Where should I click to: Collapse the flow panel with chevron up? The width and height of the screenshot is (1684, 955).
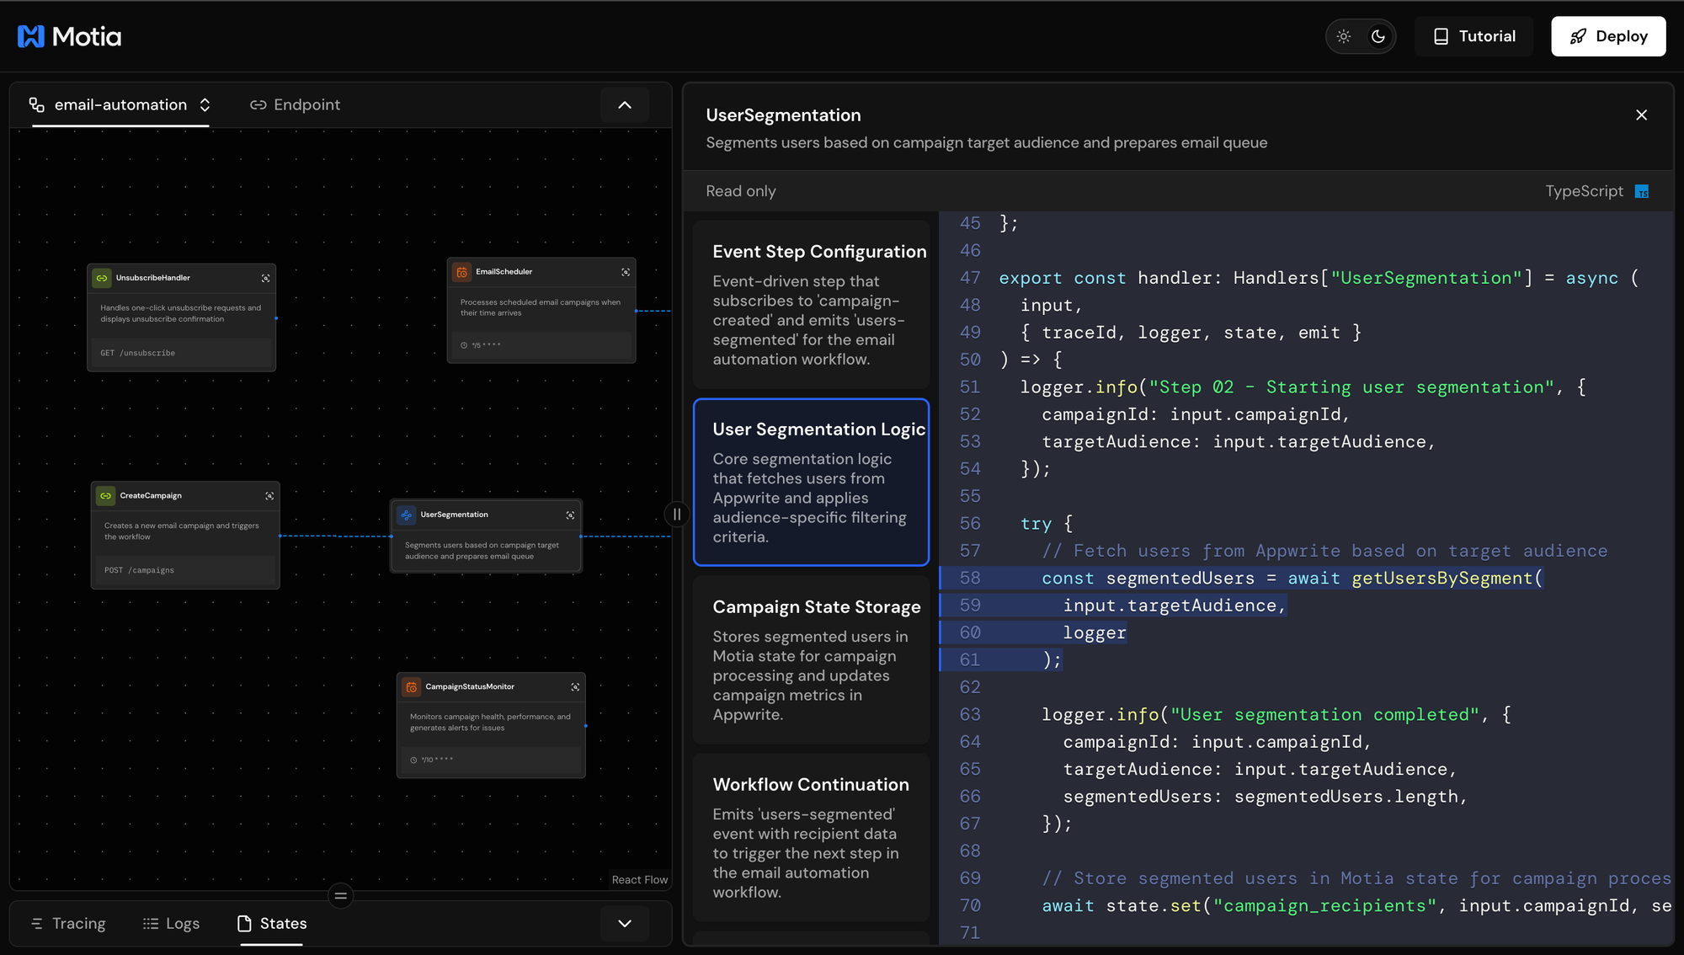tap(625, 105)
